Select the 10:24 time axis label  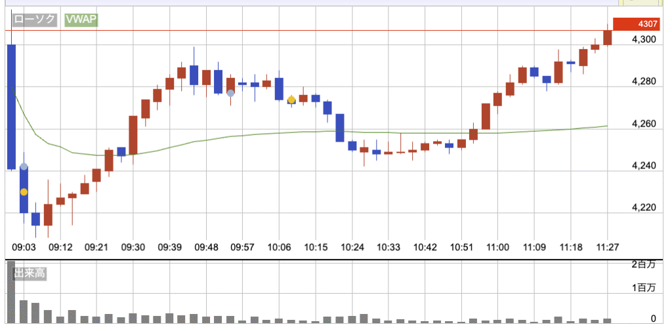click(x=352, y=247)
